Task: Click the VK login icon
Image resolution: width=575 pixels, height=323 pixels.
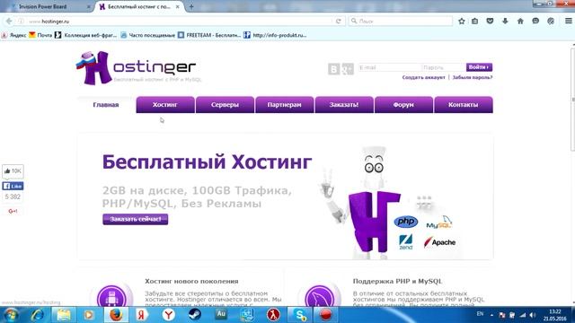Action: [333, 69]
